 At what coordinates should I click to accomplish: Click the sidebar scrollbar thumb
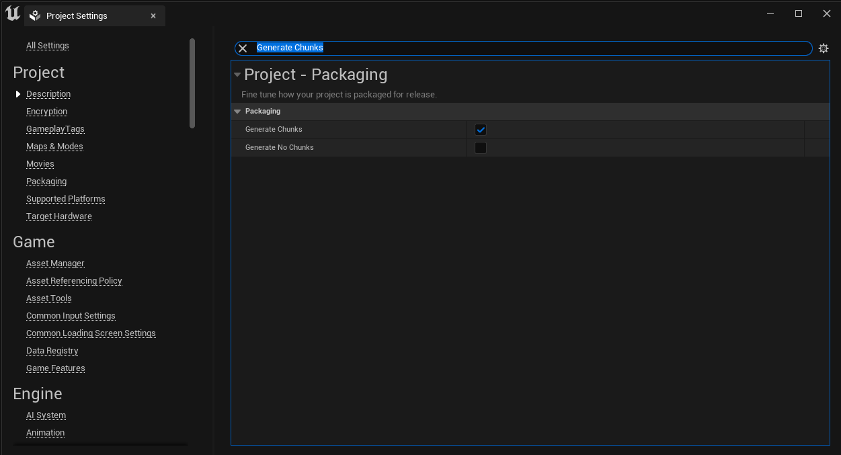192,84
